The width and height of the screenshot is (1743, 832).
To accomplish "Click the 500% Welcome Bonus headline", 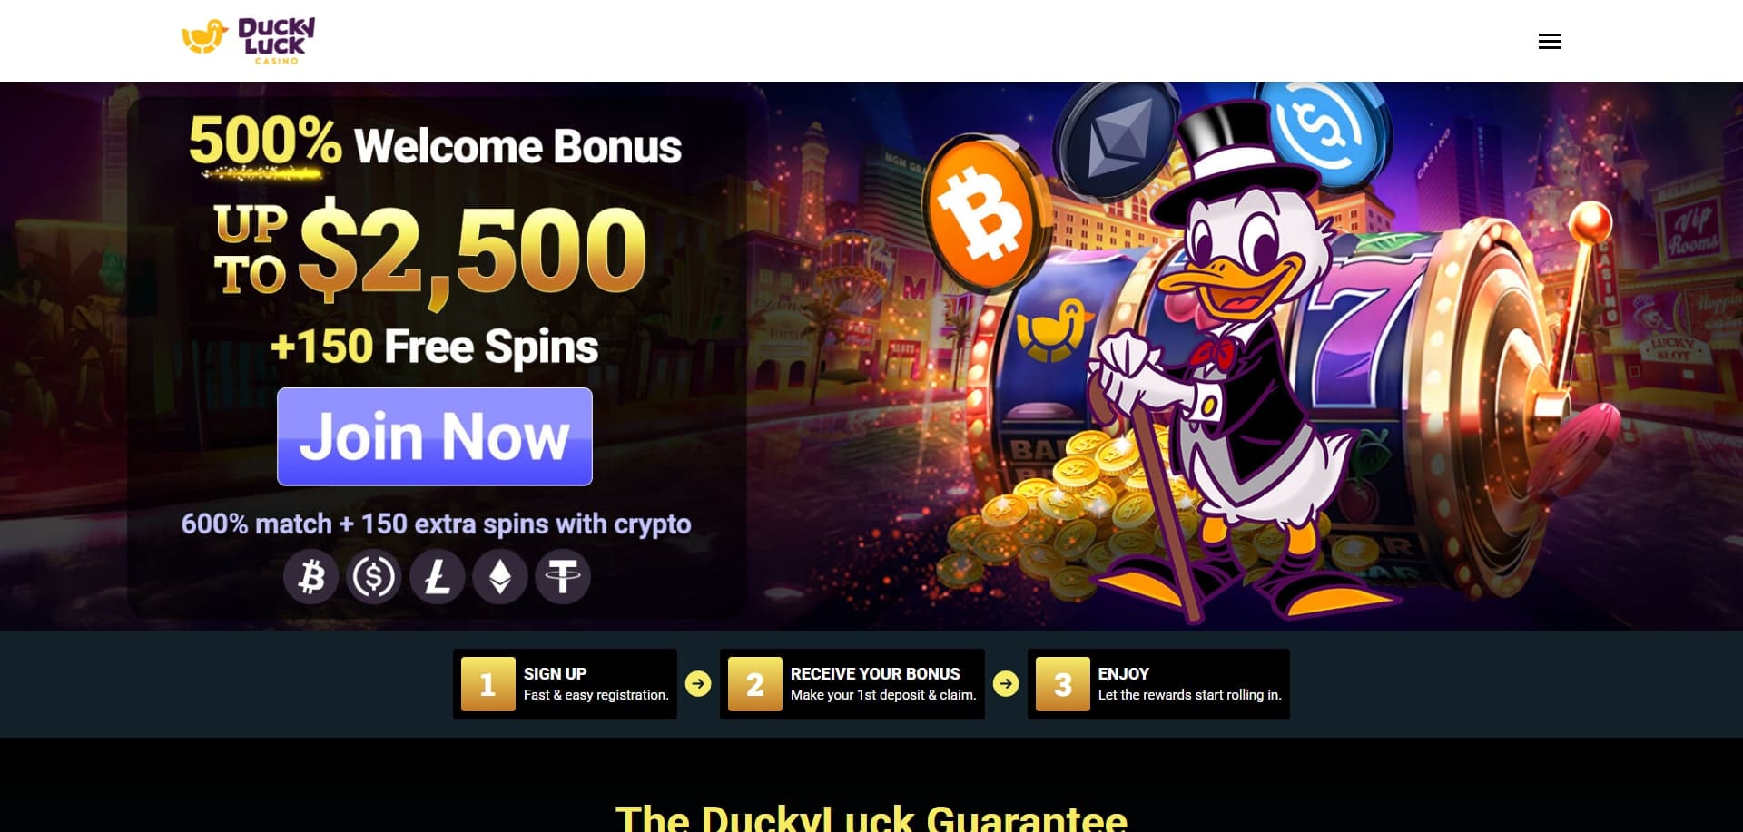I will click(x=435, y=143).
